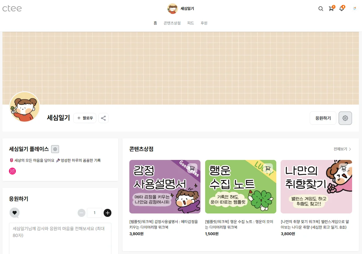
Task: Add 행운 수집 노트 to cart via icon
Action: click(268, 168)
